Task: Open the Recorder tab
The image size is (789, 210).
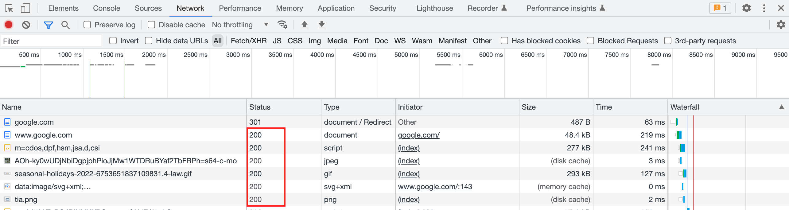Action: point(487,8)
